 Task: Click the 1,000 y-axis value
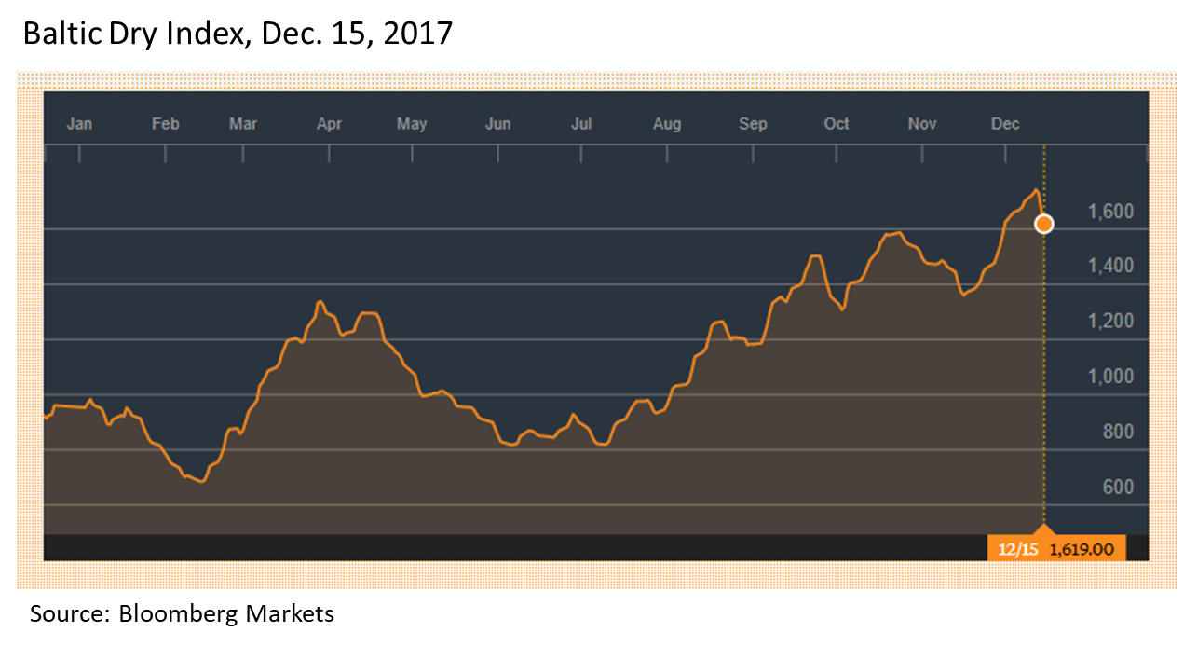pos(1110,377)
